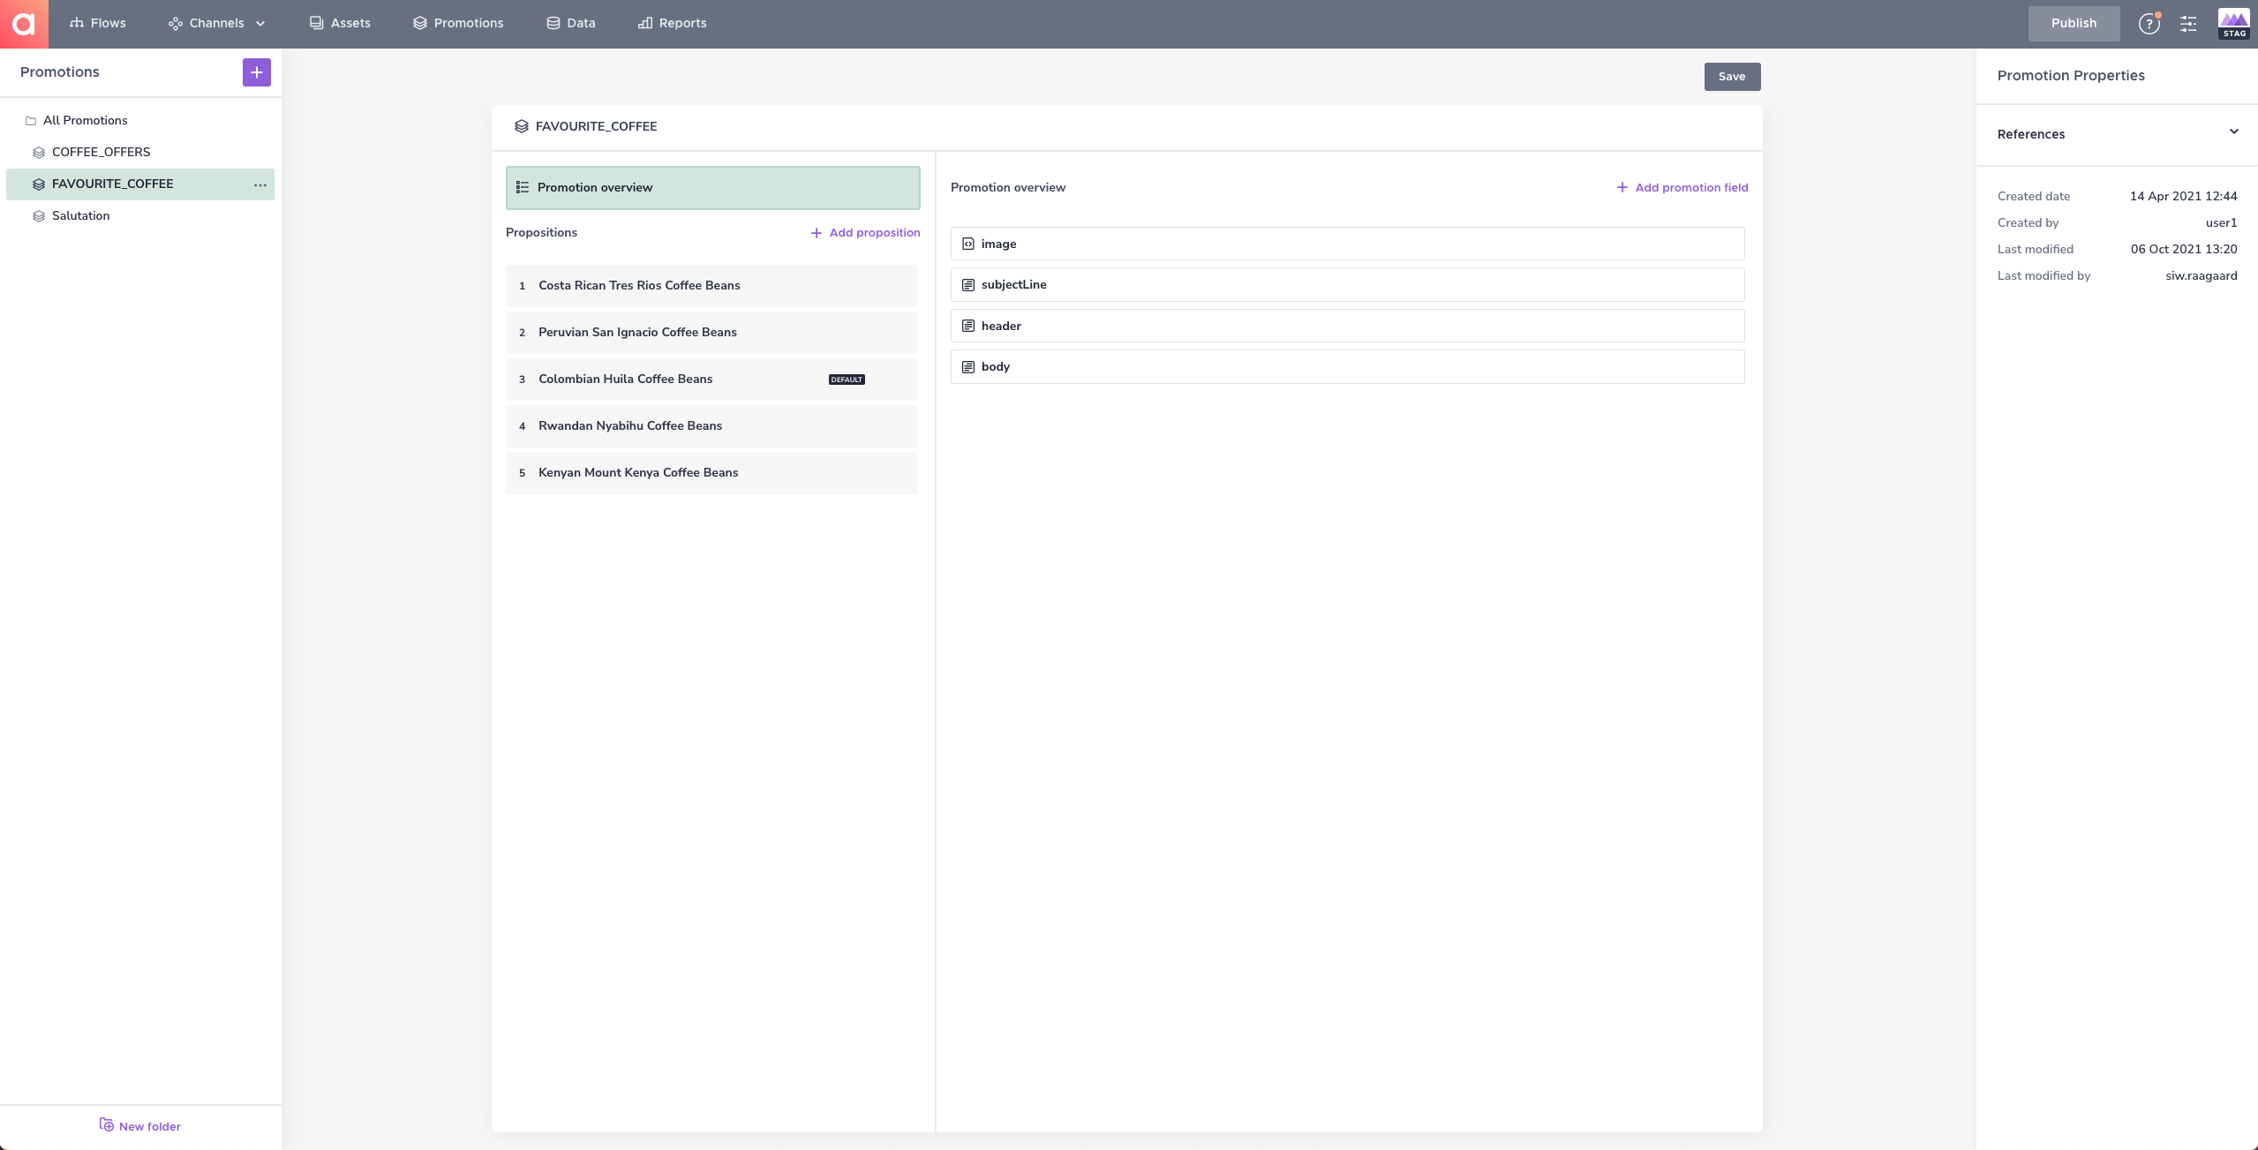Click the layers icon beside COFFEE_OFFERS
Screen dimensions: 2258x1150
point(39,153)
